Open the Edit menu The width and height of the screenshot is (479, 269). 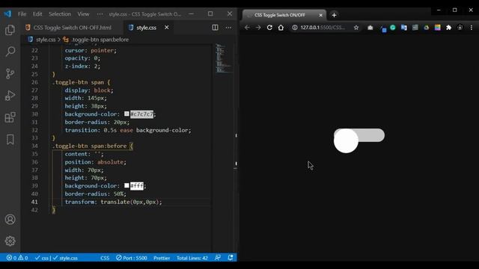tap(37, 14)
